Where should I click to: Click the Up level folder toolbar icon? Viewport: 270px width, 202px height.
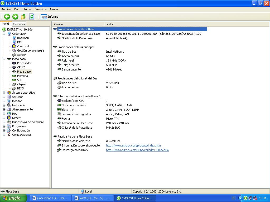point(23,17)
